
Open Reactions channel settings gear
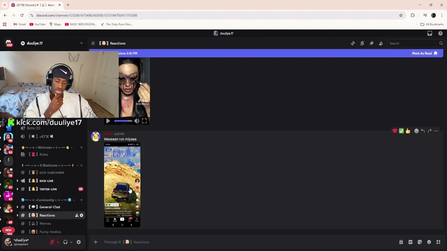pyautogui.click(x=81, y=215)
